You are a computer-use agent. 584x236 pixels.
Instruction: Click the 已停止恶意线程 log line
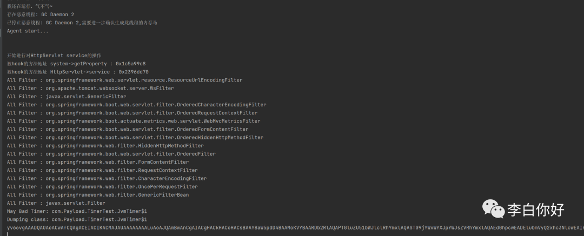point(82,23)
